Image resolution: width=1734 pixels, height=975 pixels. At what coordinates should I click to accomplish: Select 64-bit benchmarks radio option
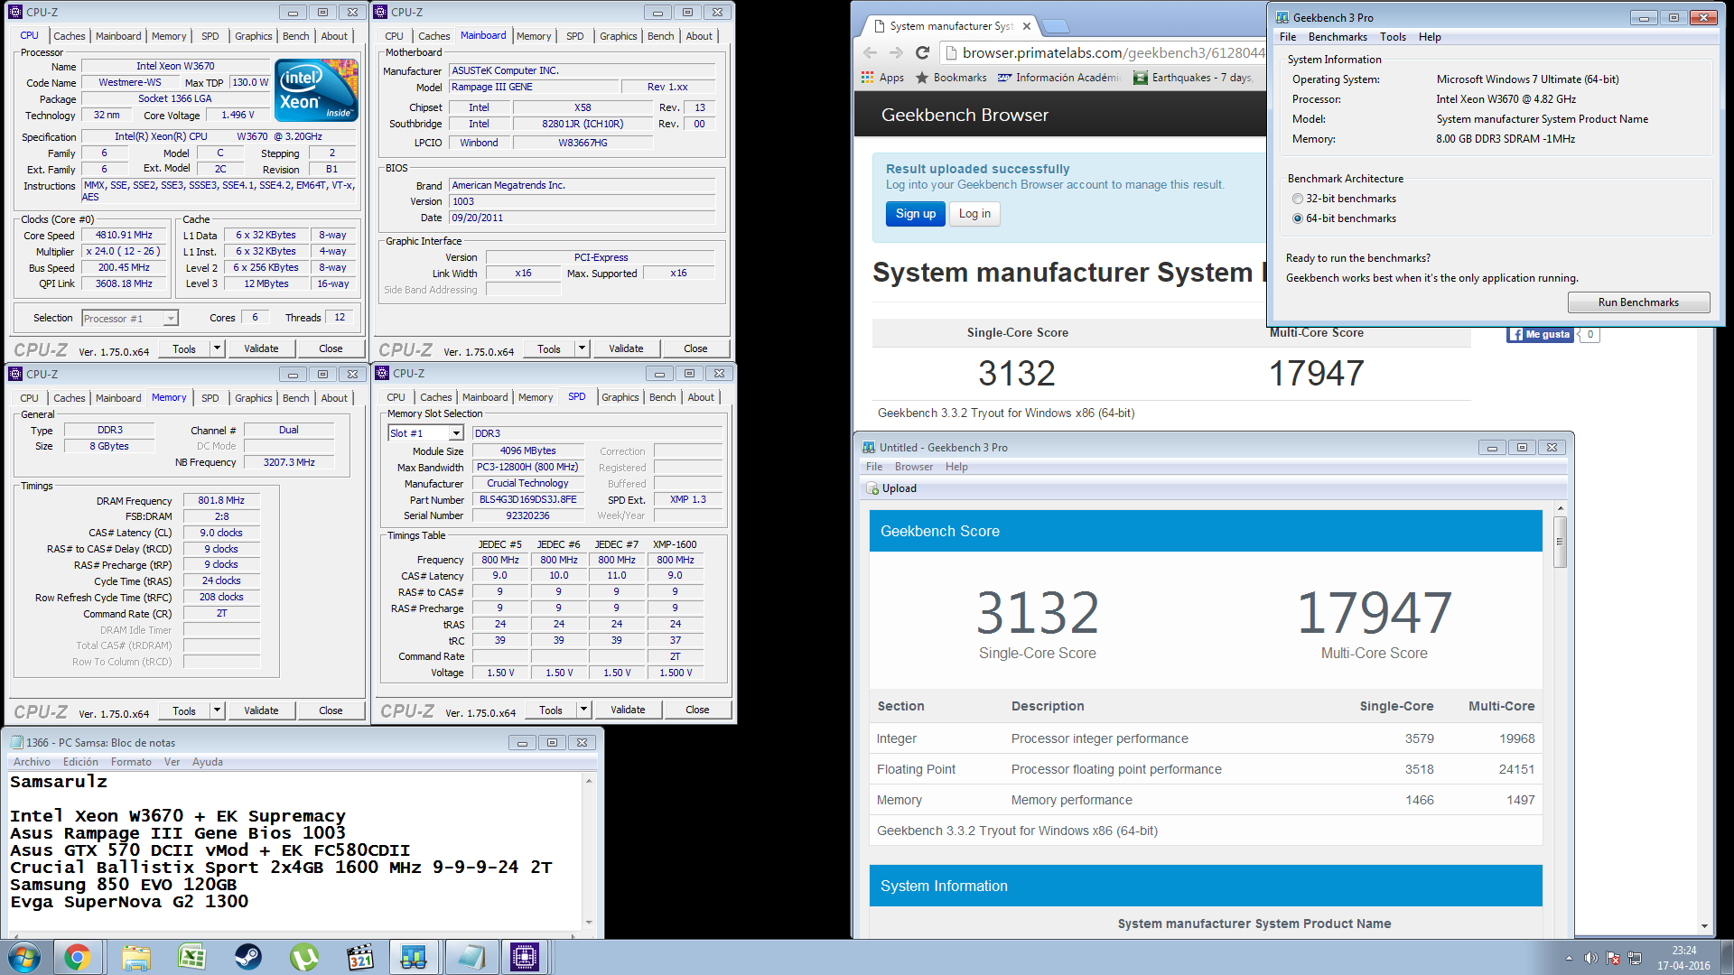point(1298,218)
